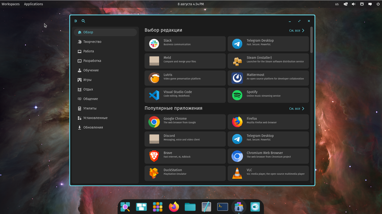Open the Spotify app icon
This screenshot has height=214, width=382.
click(237, 95)
